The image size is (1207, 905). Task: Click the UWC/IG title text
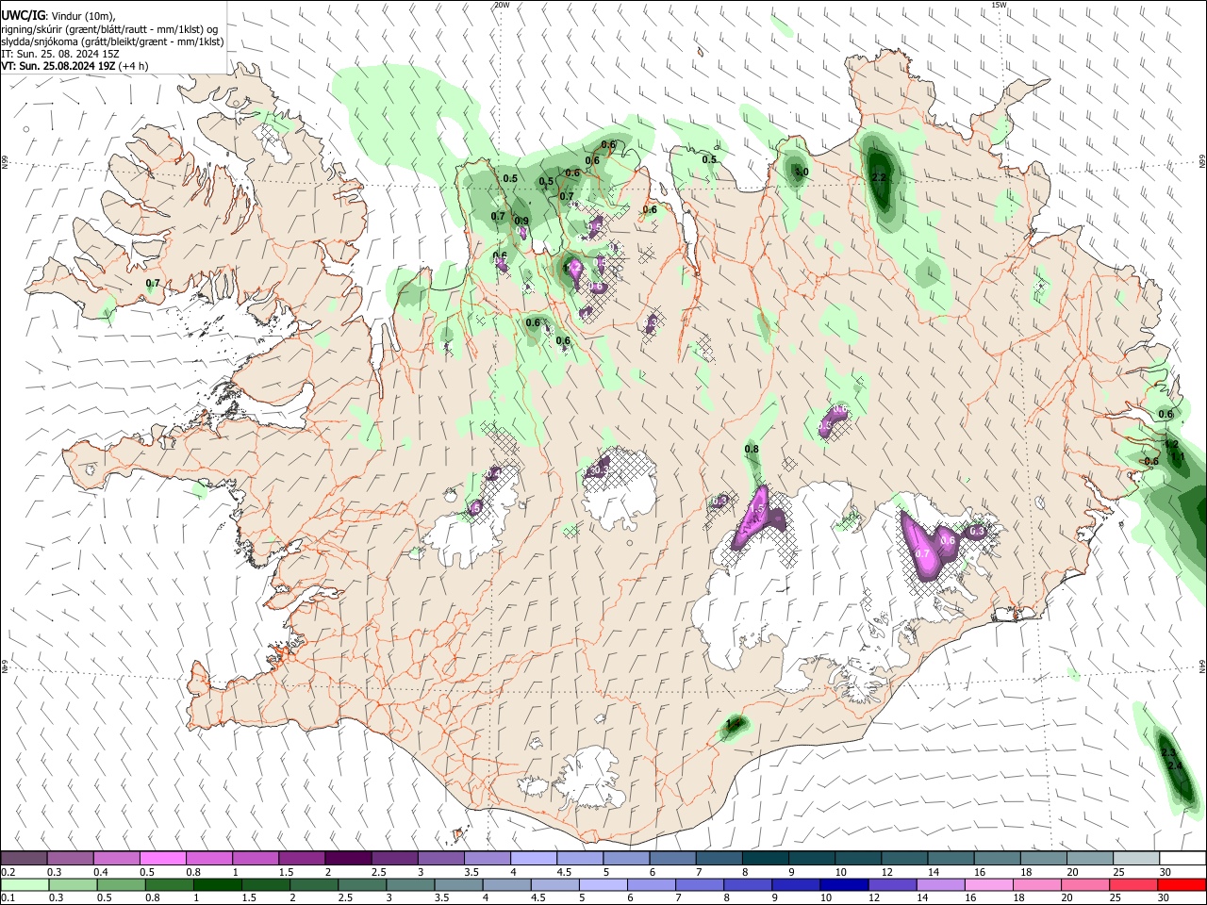pyautogui.click(x=22, y=14)
